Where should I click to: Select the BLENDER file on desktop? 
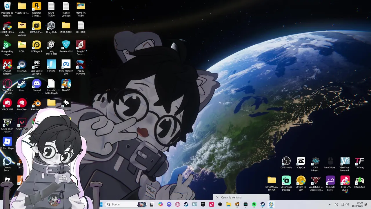(x=81, y=27)
